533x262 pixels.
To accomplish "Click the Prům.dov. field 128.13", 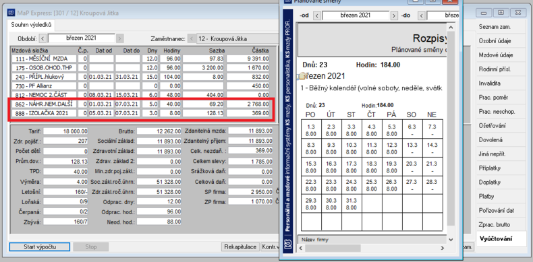I will click(x=65, y=161).
